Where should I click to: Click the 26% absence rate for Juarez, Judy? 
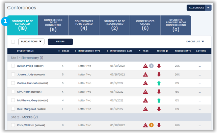pos(177,74)
